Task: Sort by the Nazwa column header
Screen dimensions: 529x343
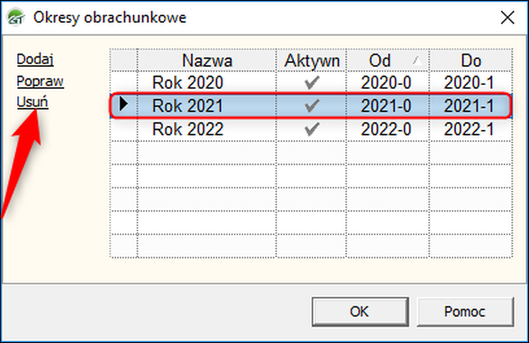Action: point(207,60)
